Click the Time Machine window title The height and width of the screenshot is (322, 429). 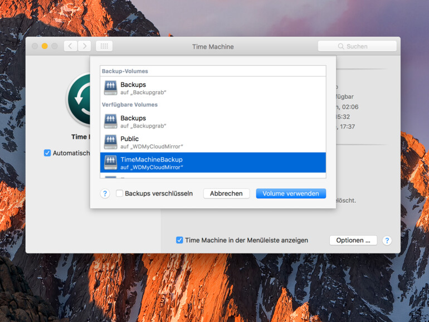(x=213, y=47)
